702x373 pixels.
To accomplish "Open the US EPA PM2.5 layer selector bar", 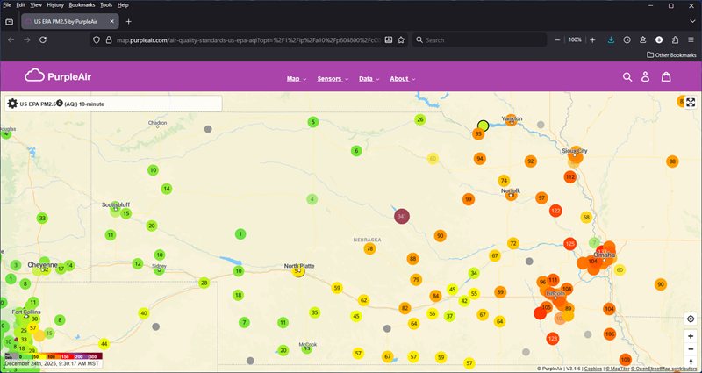I will point(113,104).
